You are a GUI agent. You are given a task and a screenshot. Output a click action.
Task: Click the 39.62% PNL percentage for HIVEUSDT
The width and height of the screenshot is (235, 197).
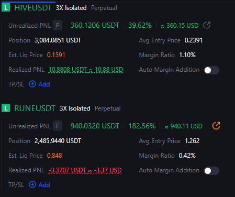[140, 26]
